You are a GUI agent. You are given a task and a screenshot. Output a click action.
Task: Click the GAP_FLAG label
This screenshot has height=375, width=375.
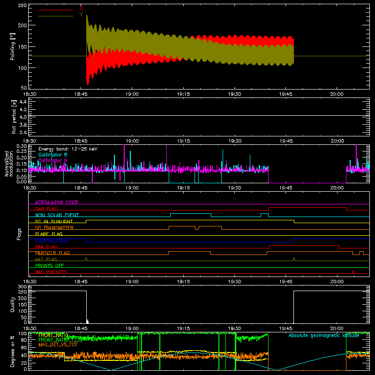(x=46, y=209)
